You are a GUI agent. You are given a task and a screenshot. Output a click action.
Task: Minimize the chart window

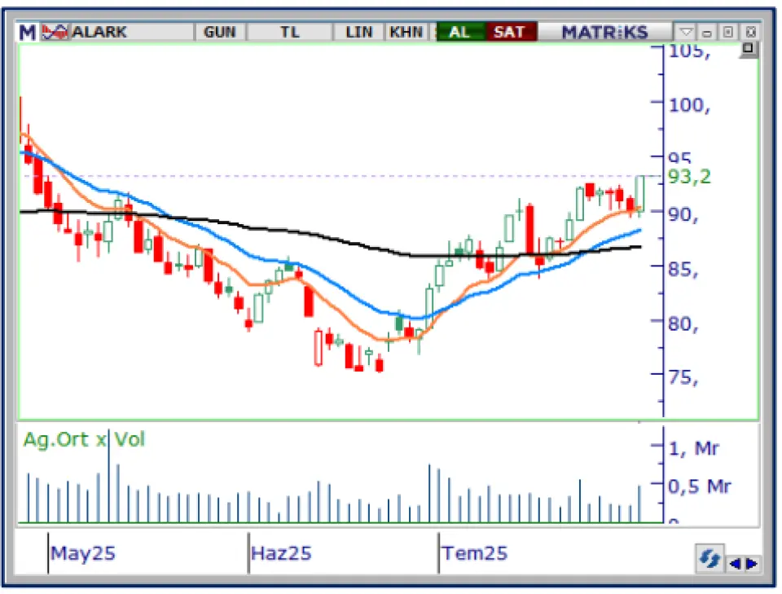pos(707,33)
